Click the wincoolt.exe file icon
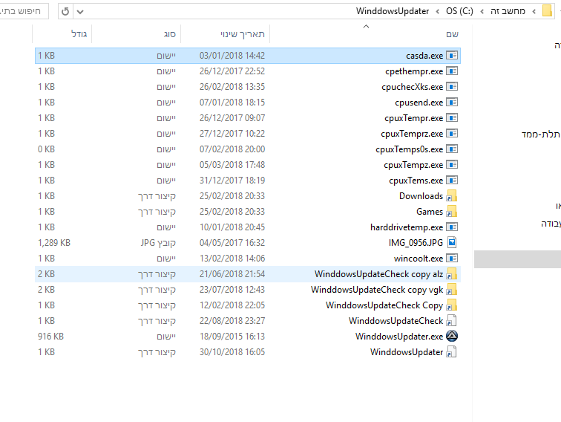Screen dimensions: 561x422 coord(452,259)
